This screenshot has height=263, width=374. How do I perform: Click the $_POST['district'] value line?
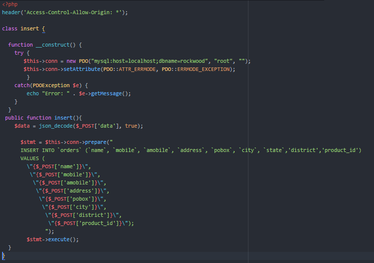pyautogui.click(x=83, y=215)
